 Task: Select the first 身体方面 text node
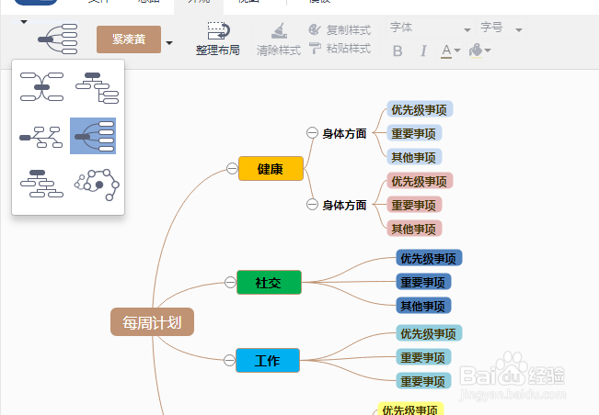click(x=344, y=133)
